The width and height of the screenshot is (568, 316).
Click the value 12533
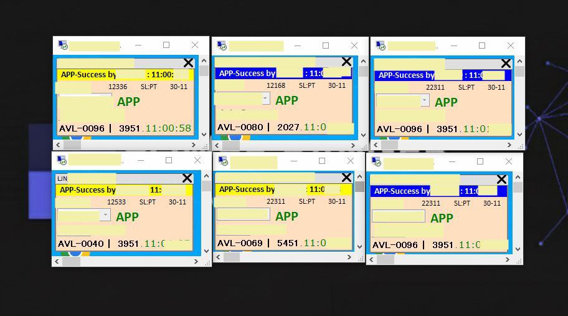coord(116,202)
